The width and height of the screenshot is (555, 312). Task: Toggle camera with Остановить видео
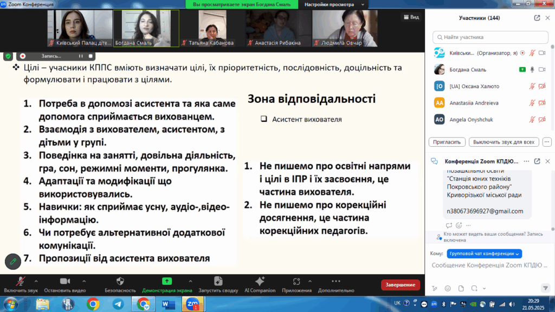[x=65, y=282]
